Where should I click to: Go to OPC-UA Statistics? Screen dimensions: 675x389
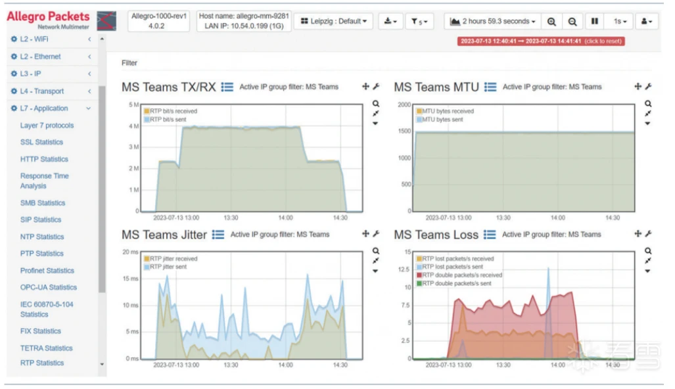coord(48,287)
